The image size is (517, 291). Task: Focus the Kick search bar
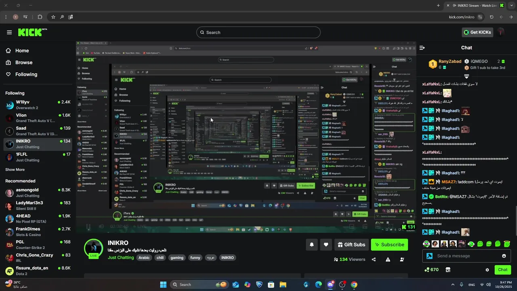[x=258, y=32]
